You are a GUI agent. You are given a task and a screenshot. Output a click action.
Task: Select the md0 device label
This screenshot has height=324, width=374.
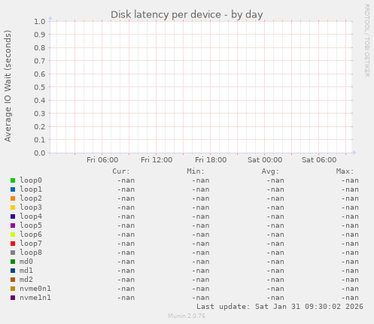click(26, 262)
